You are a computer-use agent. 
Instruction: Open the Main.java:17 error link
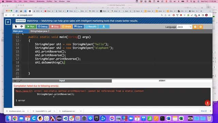[x=24, y=91]
